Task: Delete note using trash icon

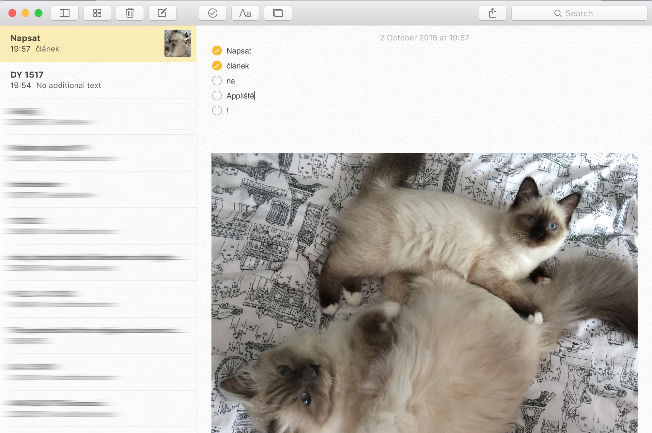Action: pyautogui.click(x=130, y=13)
